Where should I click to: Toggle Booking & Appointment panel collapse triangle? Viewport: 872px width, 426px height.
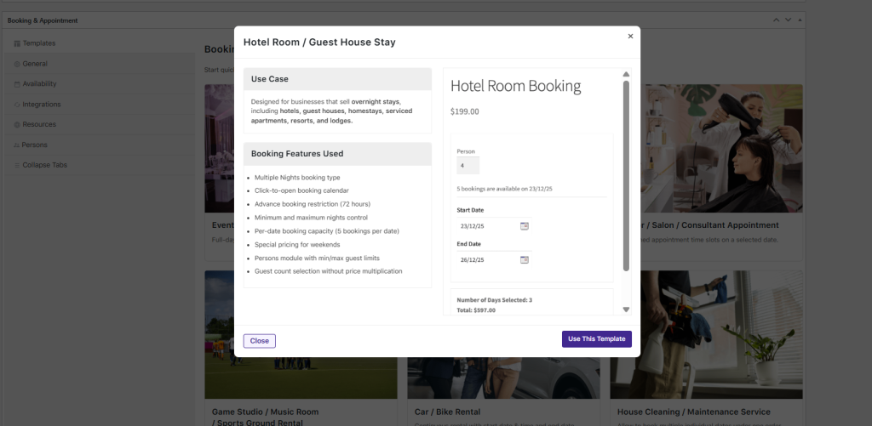pos(800,20)
